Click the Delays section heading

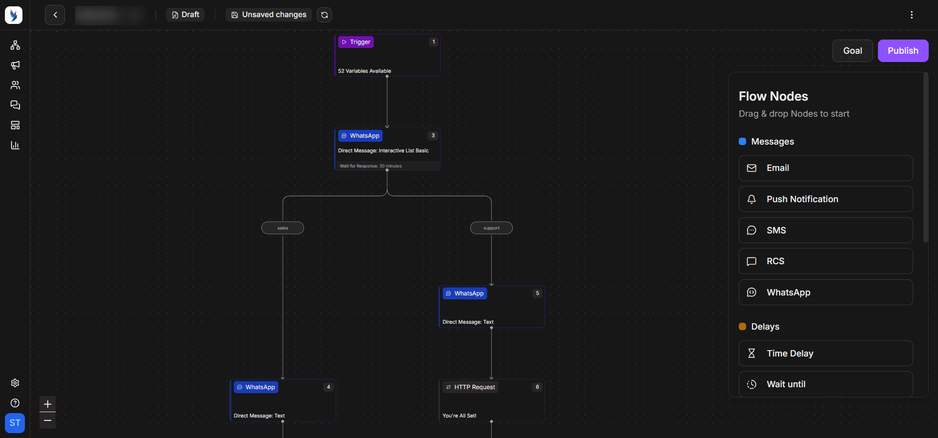[x=765, y=327]
